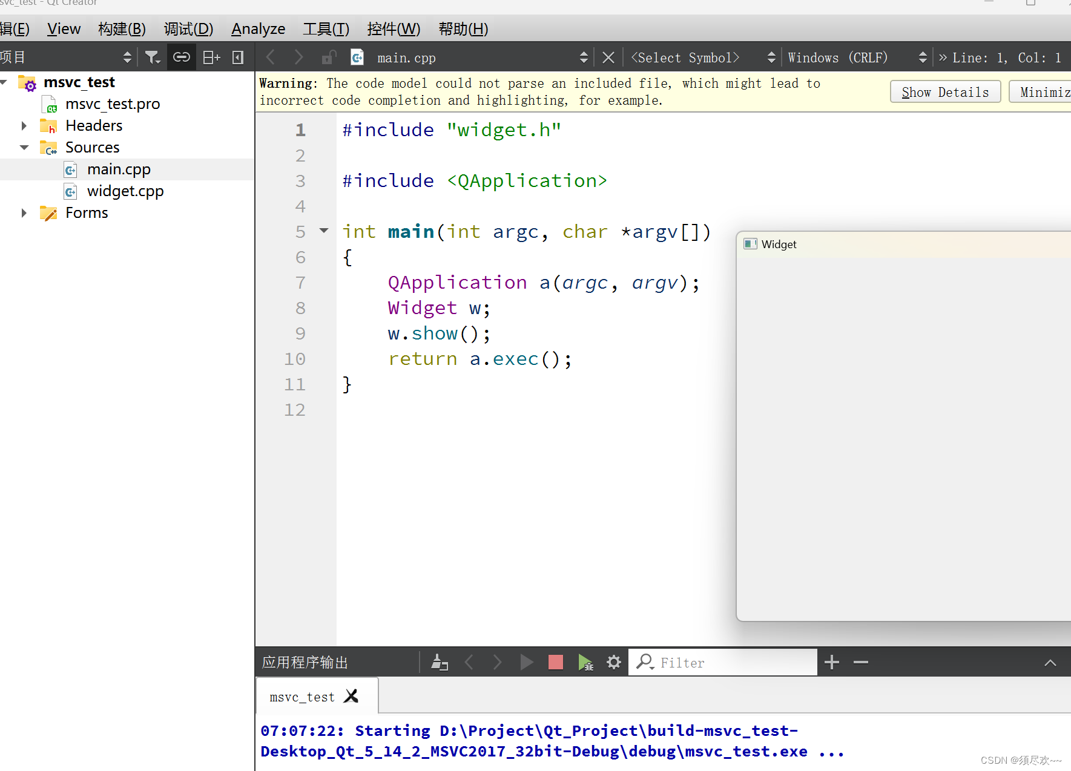Toggle the file write-lock icon
The height and width of the screenshot is (771, 1071).
(x=329, y=57)
